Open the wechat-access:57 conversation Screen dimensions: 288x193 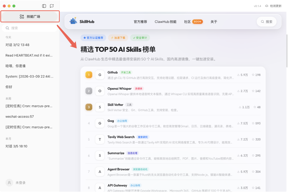click(20, 117)
